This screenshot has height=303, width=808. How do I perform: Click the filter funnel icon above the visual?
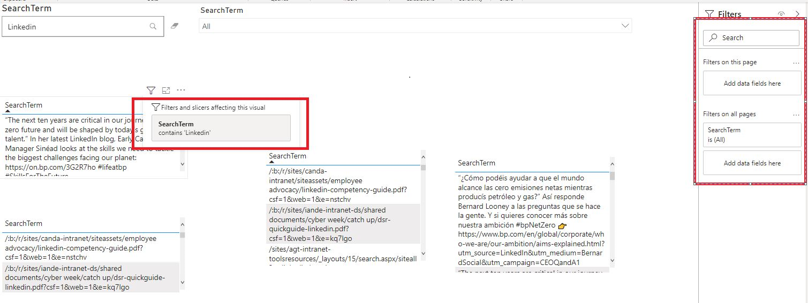[151, 90]
